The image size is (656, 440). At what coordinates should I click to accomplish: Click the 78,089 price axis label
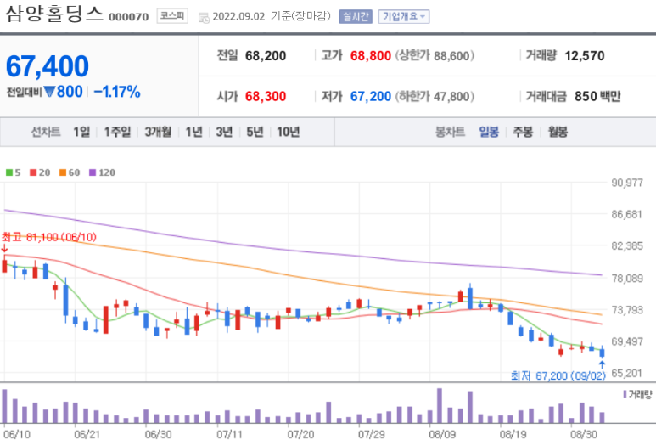(627, 278)
